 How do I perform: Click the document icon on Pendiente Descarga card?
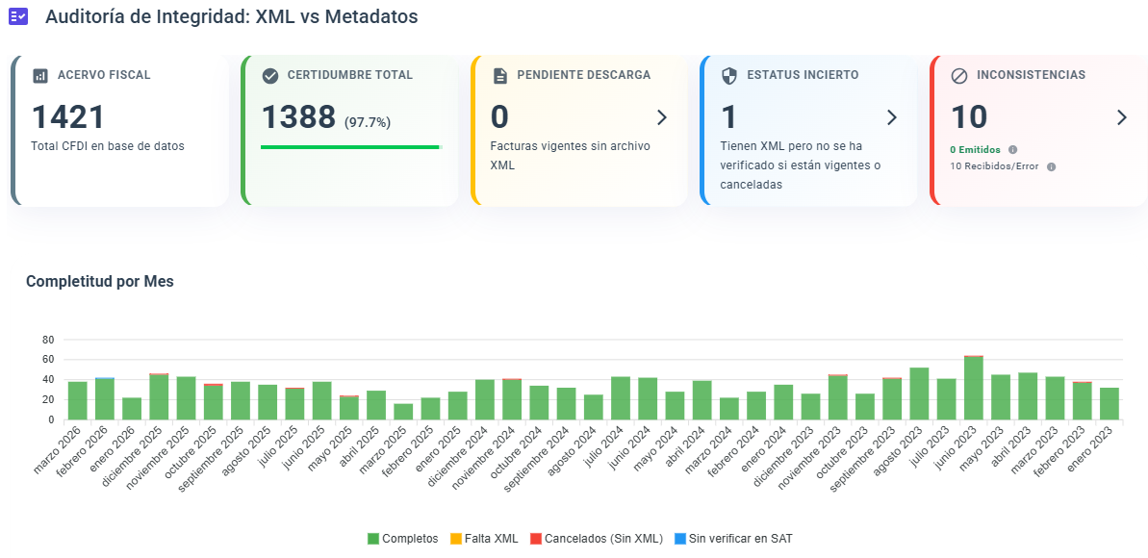tap(498, 74)
